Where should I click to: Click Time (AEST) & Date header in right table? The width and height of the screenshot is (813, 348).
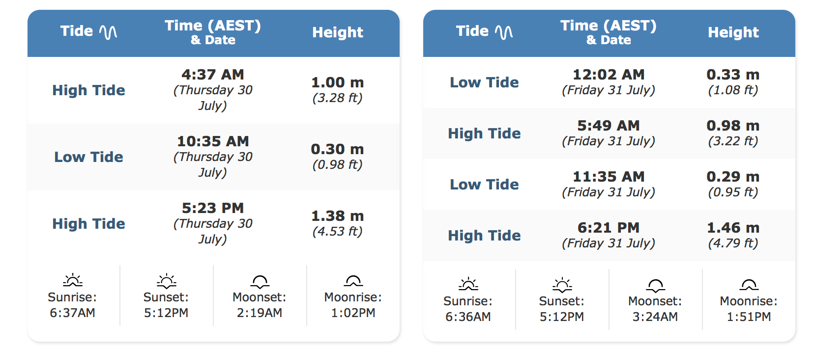(x=609, y=32)
